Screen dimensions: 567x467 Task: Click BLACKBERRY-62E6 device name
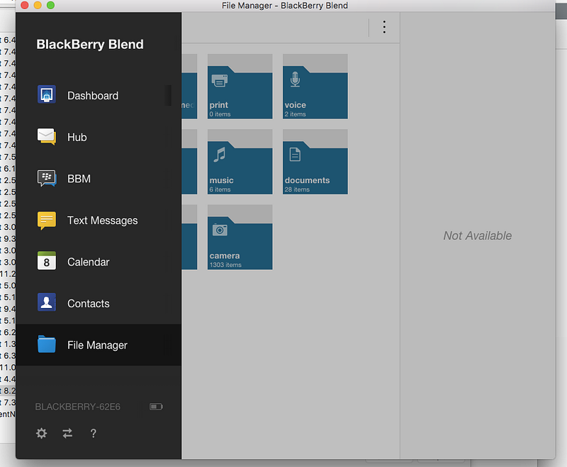tap(77, 407)
